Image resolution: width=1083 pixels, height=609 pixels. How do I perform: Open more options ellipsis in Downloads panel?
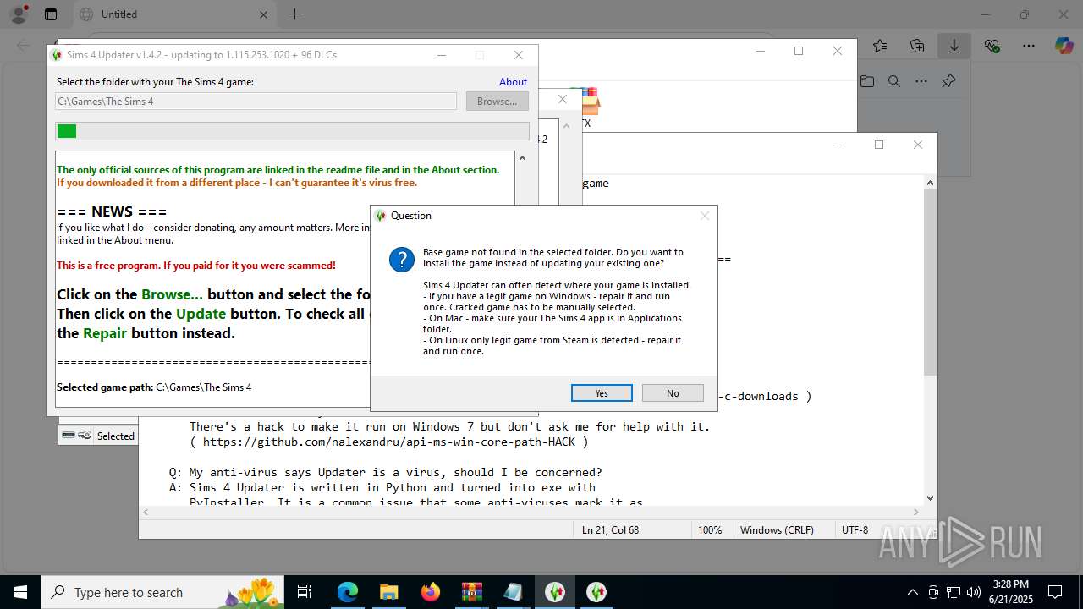click(921, 81)
